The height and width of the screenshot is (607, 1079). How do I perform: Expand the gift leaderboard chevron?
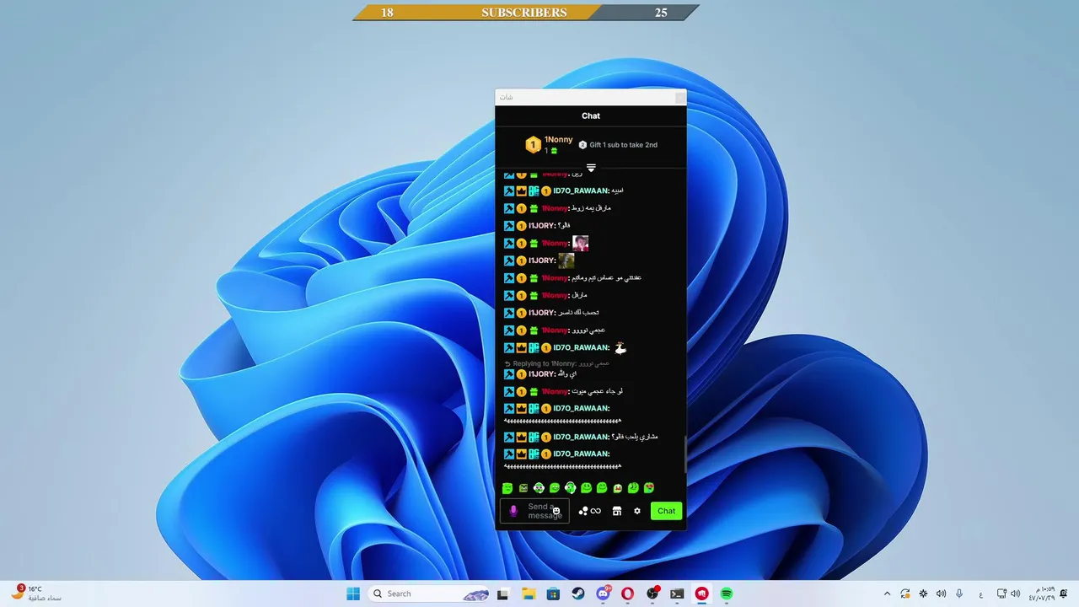pyautogui.click(x=591, y=168)
